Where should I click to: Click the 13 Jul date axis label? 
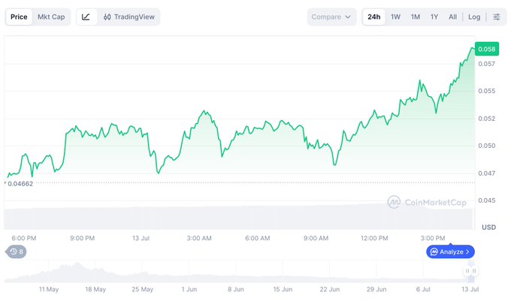[141, 238]
